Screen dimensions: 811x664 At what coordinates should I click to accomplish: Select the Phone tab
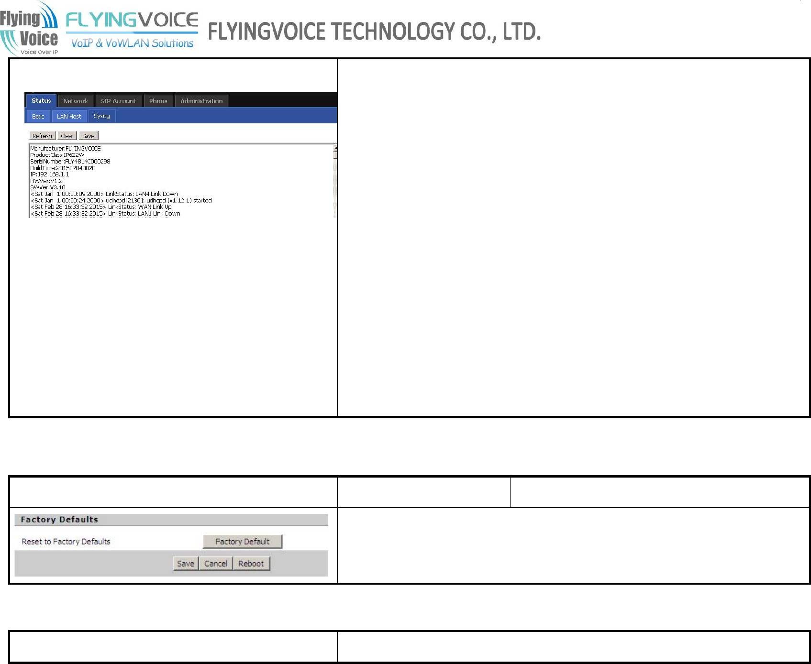point(158,101)
